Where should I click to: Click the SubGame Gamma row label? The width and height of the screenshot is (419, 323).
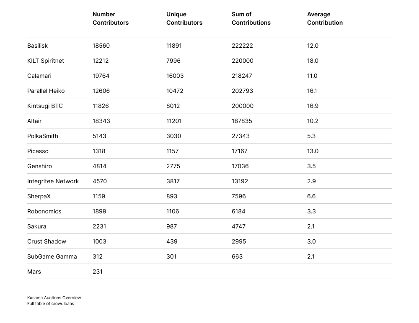click(x=52, y=256)
